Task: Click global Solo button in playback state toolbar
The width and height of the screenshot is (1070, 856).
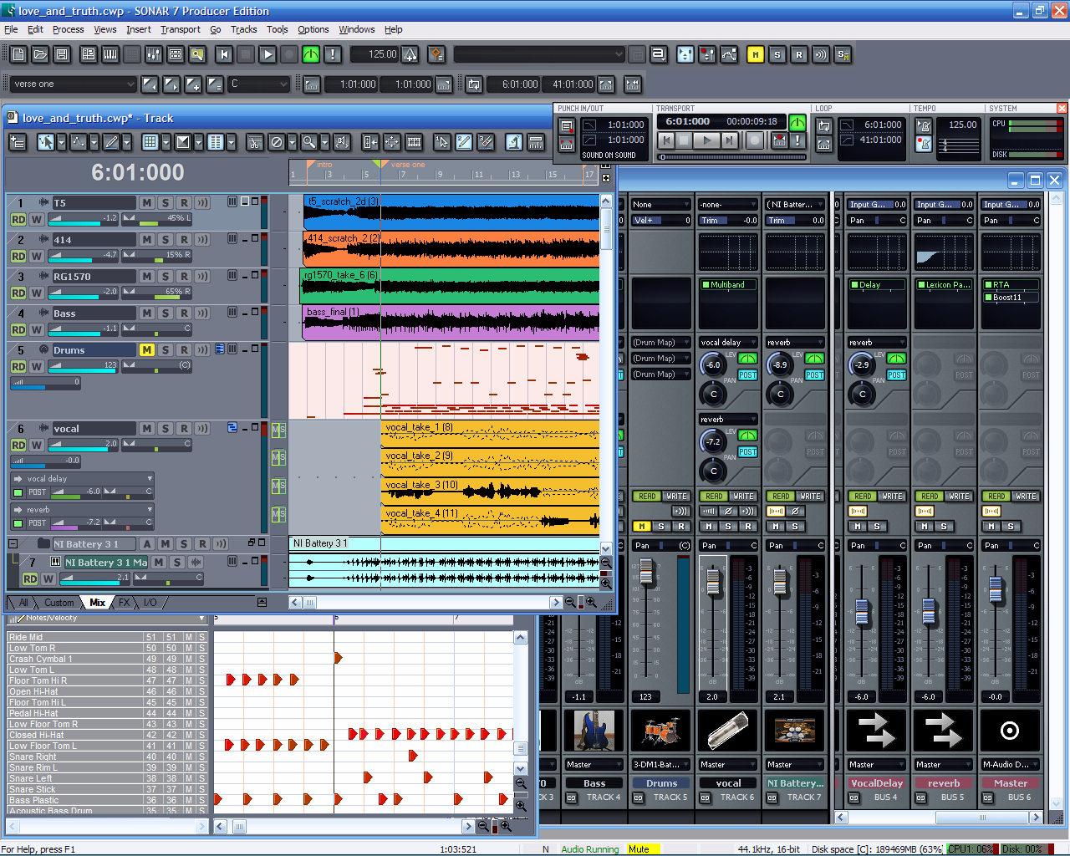Action: click(x=777, y=54)
